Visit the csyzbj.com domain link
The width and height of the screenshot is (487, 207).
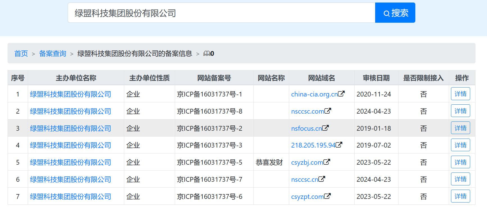tap(307, 162)
